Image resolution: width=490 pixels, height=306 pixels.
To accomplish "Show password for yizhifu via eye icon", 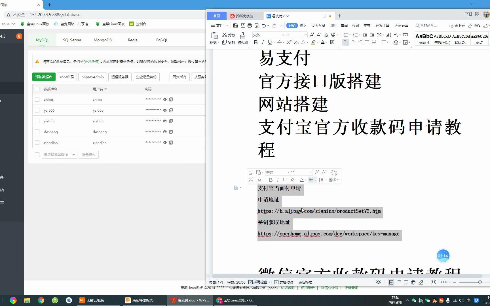I will point(165,121).
